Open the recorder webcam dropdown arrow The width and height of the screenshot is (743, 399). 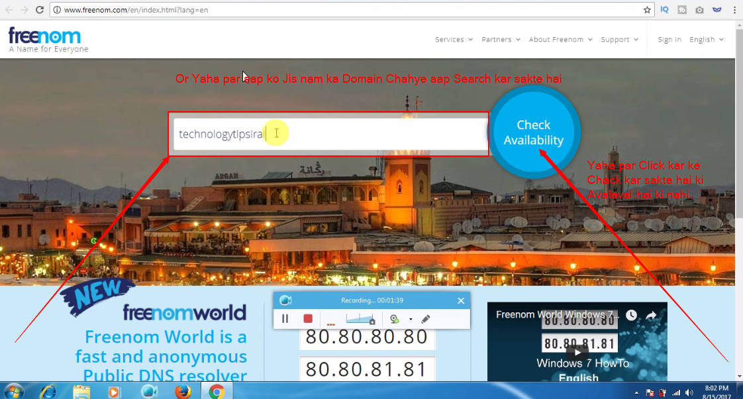[x=411, y=319]
